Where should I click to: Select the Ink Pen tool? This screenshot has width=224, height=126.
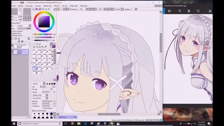point(45,59)
